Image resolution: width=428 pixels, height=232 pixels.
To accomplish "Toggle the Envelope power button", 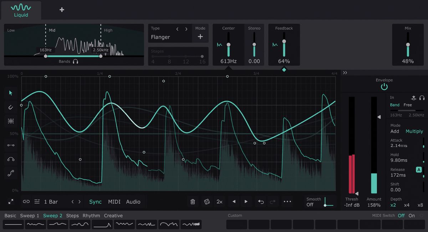I will pyautogui.click(x=384, y=86).
